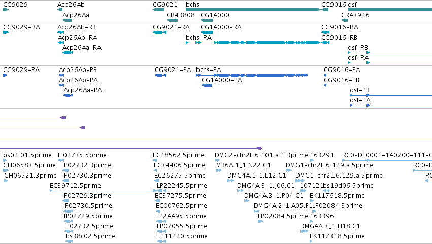Select the CG14000 gene label
The width and height of the screenshot is (432, 244).
pos(215,15)
